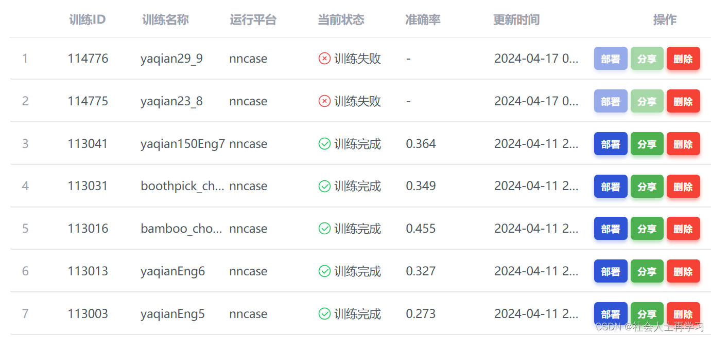Click accuracy value 0.455

click(x=421, y=229)
